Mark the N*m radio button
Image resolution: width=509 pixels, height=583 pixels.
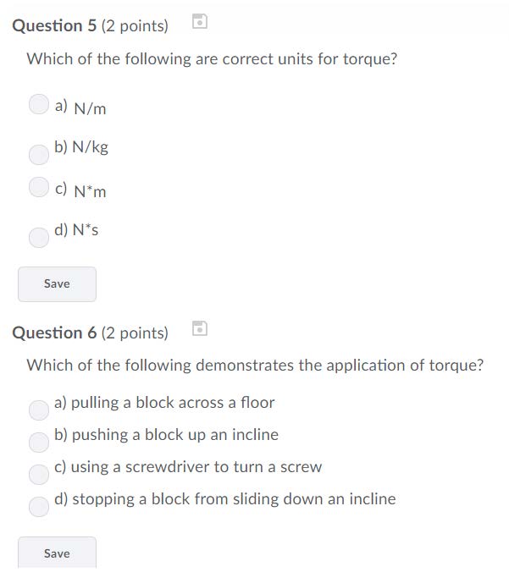click(39, 187)
